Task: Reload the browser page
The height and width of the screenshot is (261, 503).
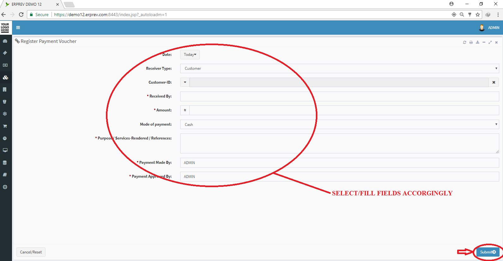Action: pyautogui.click(x=21, y=15)
